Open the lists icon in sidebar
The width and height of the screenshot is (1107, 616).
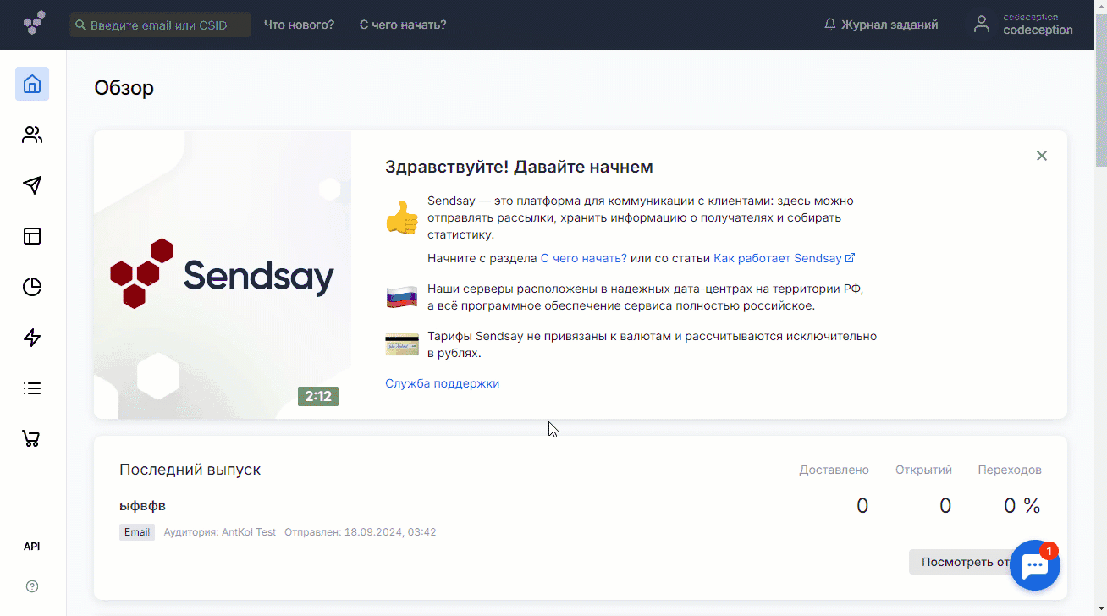(x=32, y=388)
